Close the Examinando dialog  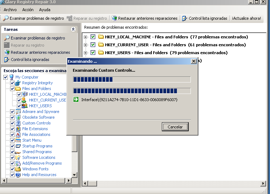(194, 61)
